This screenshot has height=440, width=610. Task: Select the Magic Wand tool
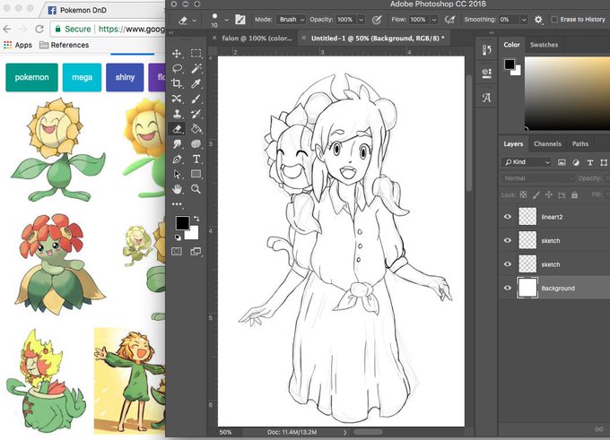coord(196,68)
